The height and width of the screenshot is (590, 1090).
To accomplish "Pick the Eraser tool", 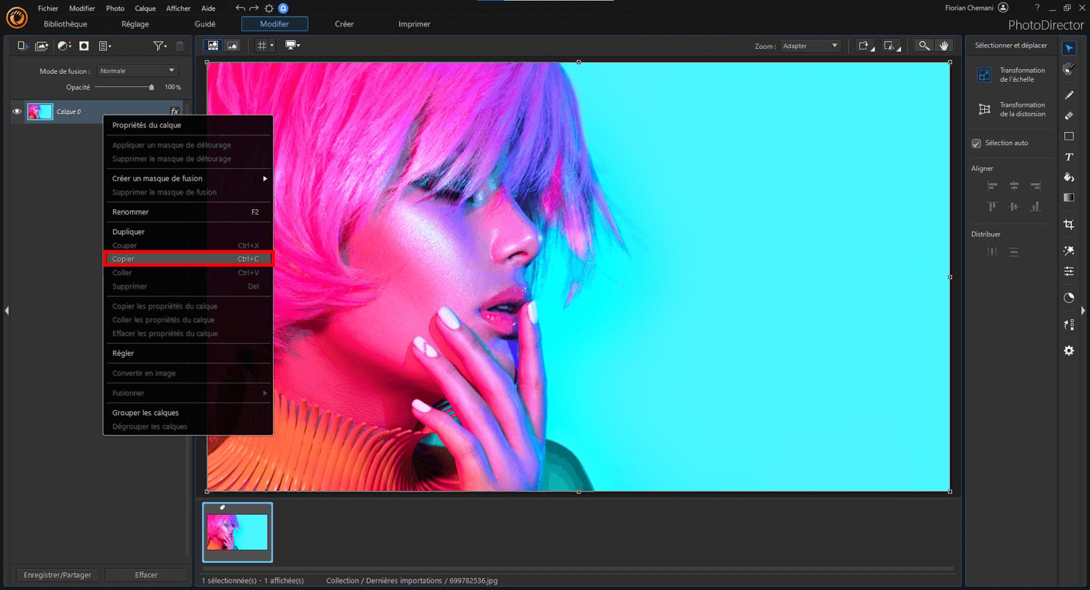I will pos(1069,115).
